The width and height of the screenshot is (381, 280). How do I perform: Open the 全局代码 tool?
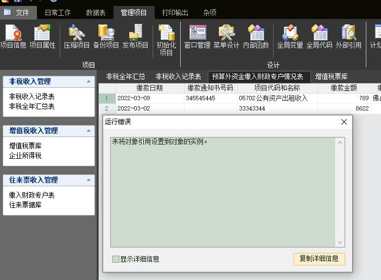coord(319,36)
